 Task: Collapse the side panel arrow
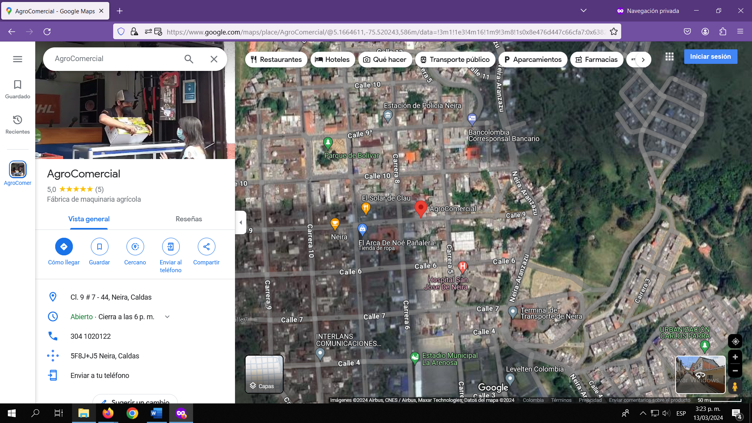240,222
